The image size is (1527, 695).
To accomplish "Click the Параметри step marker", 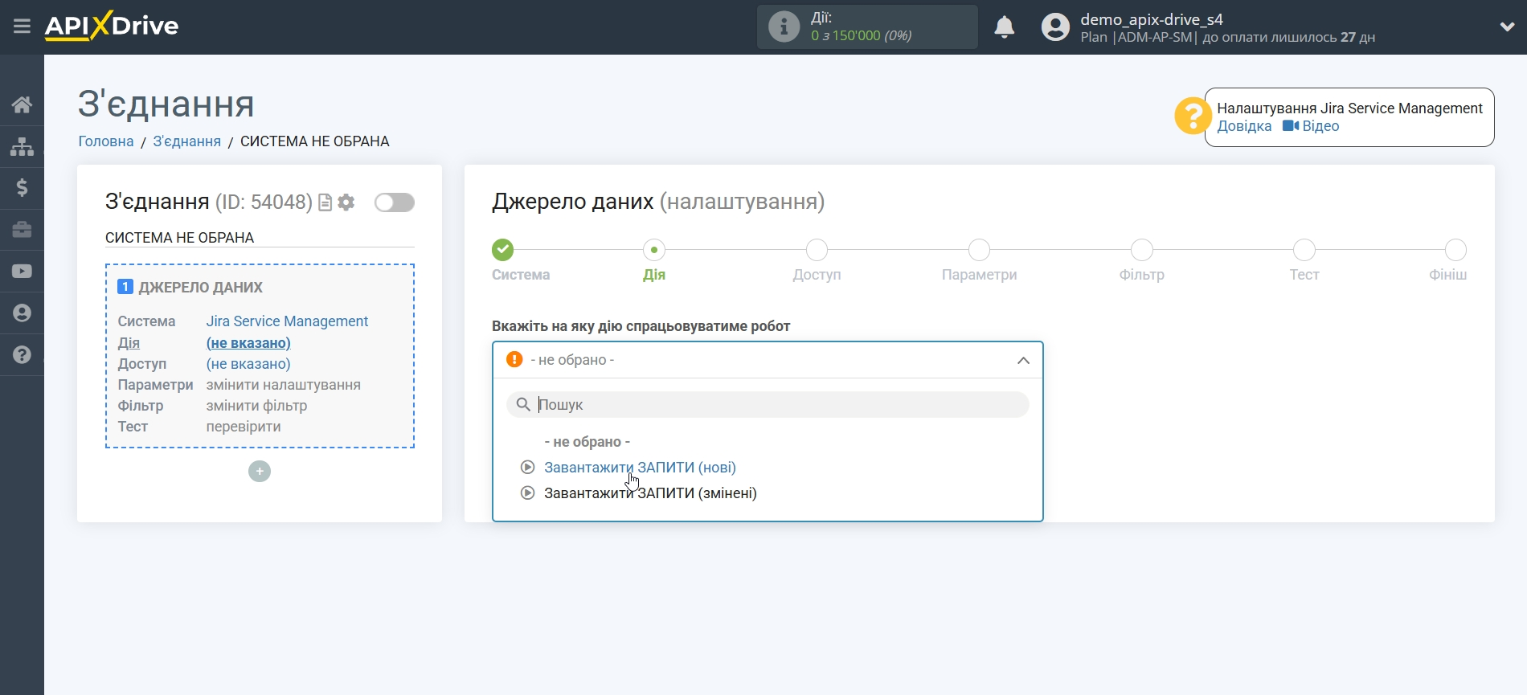I will 979,250.
